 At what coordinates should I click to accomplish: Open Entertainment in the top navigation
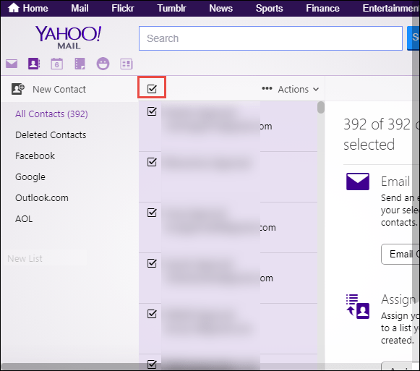coord(391,8)
